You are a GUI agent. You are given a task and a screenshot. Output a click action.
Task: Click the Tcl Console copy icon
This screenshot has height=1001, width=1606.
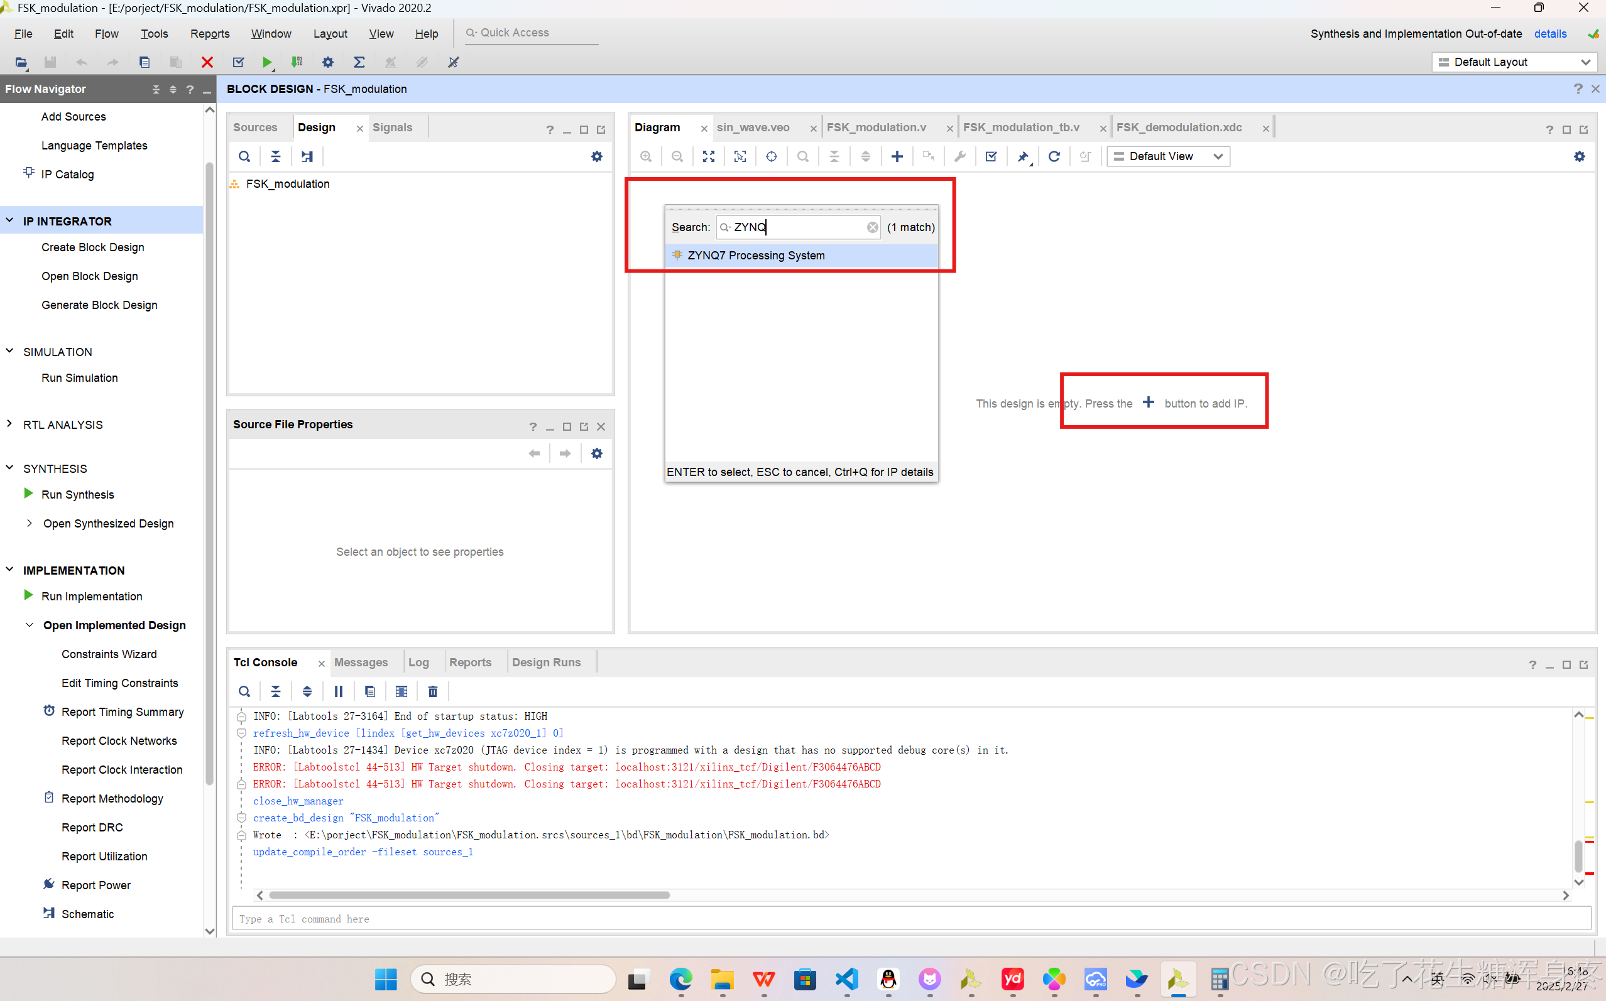pyautogui.click(x=369, y=691)
